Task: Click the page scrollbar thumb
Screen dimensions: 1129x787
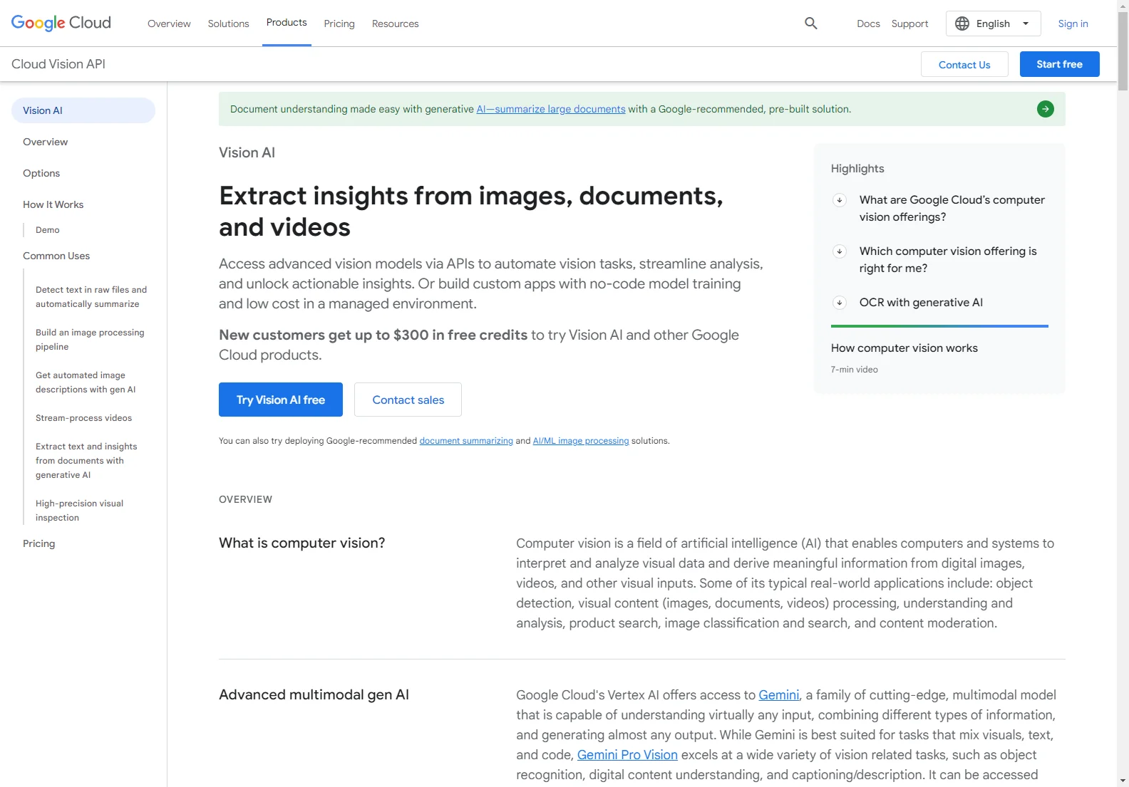Action: [x=1123, y=51]
